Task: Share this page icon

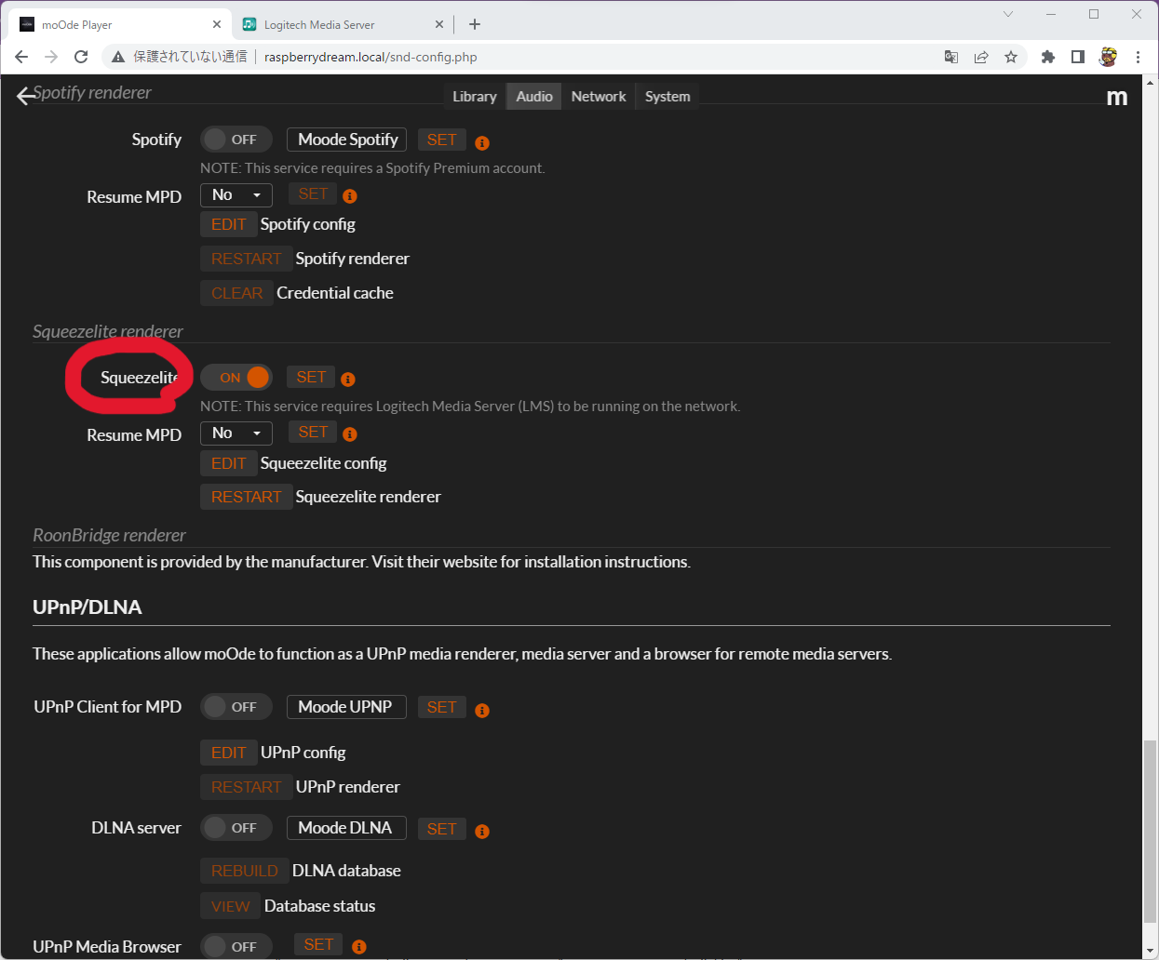Action: (981, 57)
